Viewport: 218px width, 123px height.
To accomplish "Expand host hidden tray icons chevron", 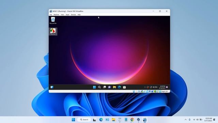I will click(x=186, y=120).
